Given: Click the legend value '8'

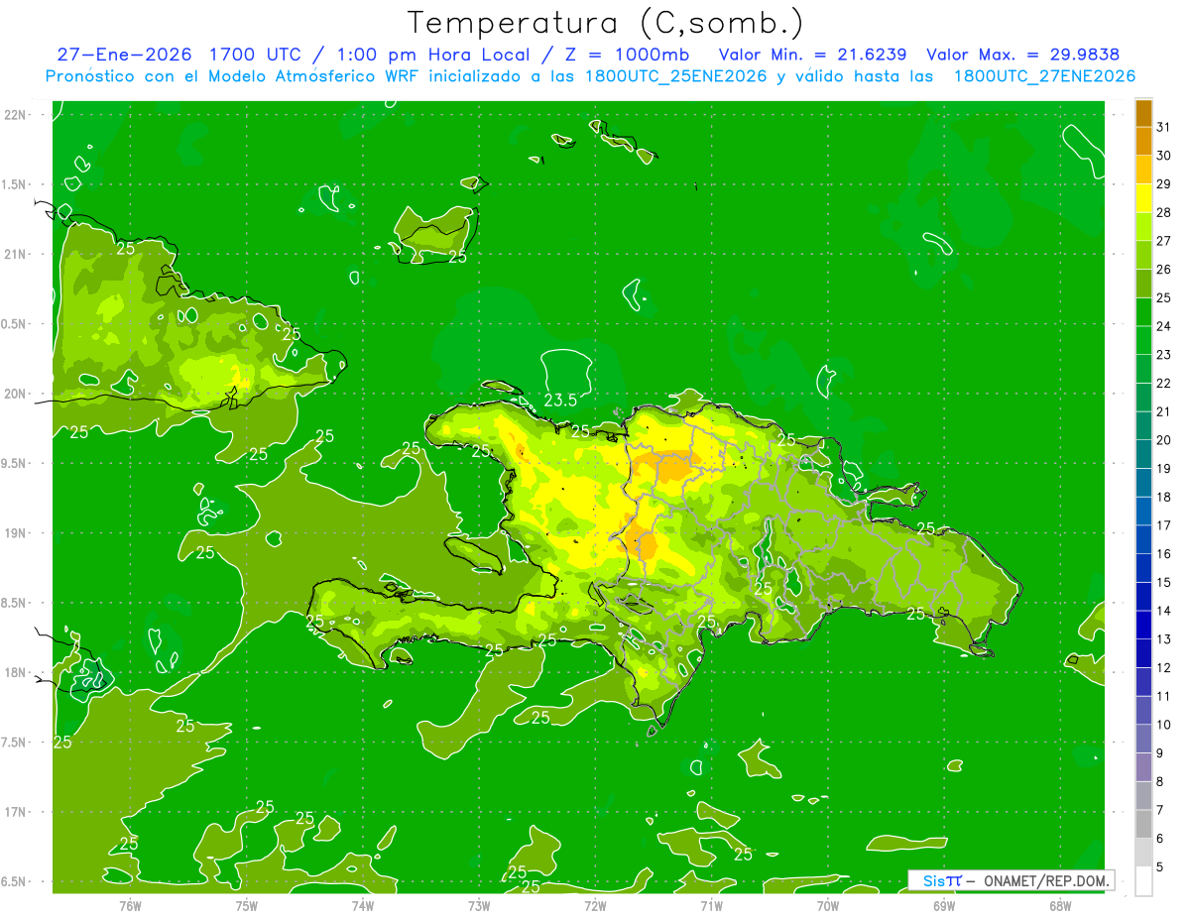Looking at the screenshot, I should pos(1160,782).
